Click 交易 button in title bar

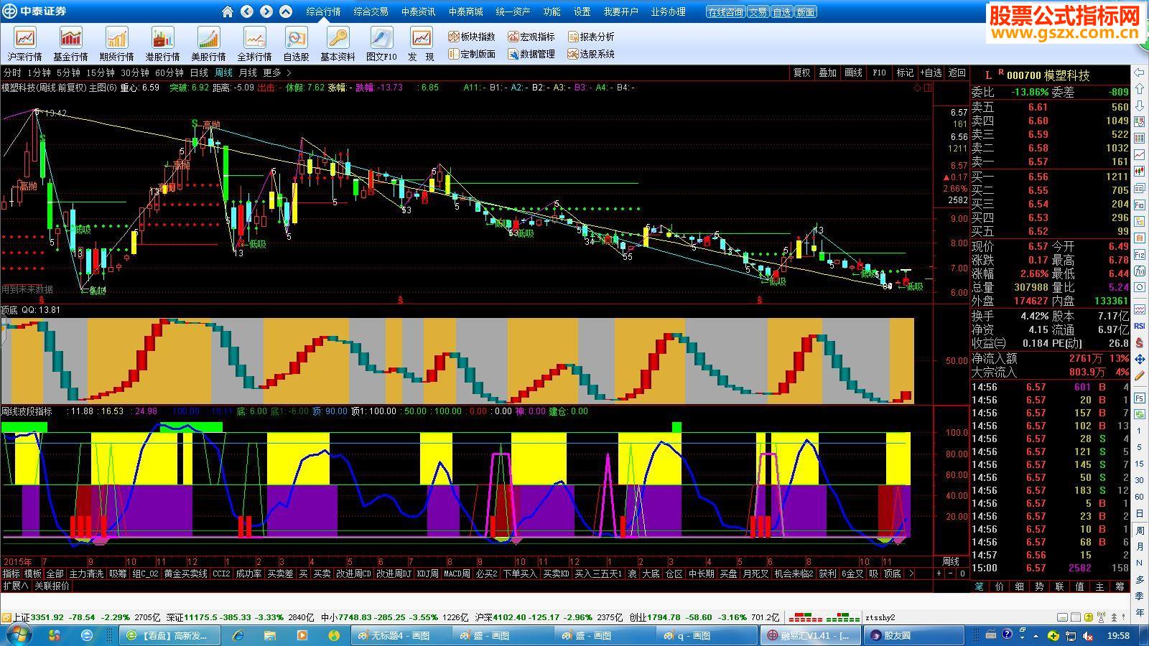[757, 12]
